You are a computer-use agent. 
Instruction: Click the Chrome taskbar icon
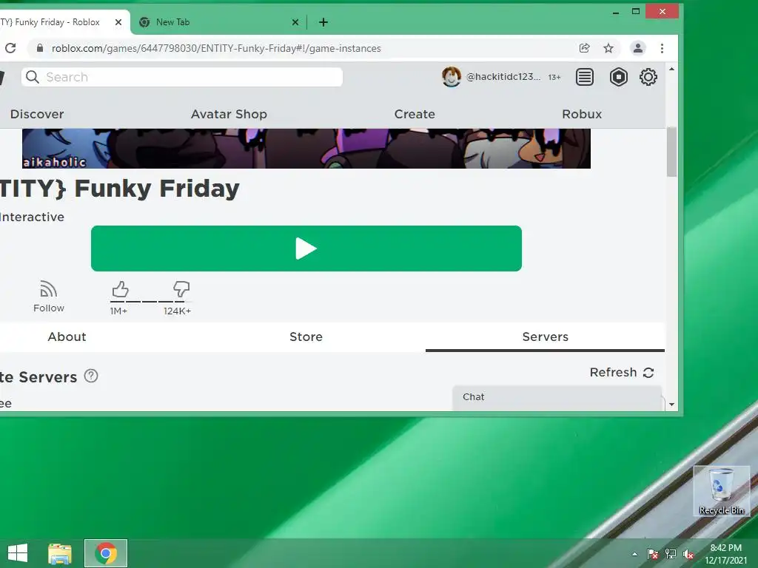[x=106, y=553]
